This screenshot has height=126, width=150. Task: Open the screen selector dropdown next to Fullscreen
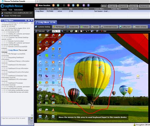[48, 31]
